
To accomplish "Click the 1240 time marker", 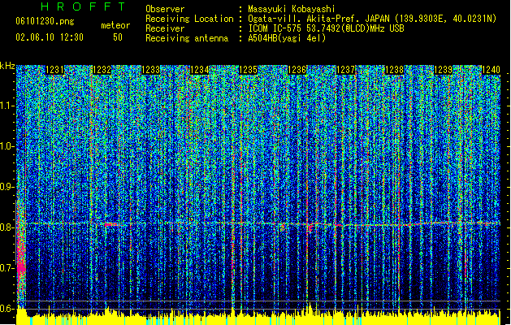I will point(491,71).
